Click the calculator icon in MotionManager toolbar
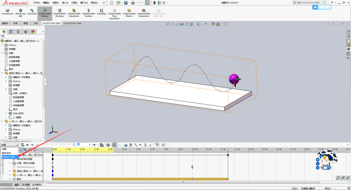The width and height of the screenshot is (351, 190). (x=22, y=145)
